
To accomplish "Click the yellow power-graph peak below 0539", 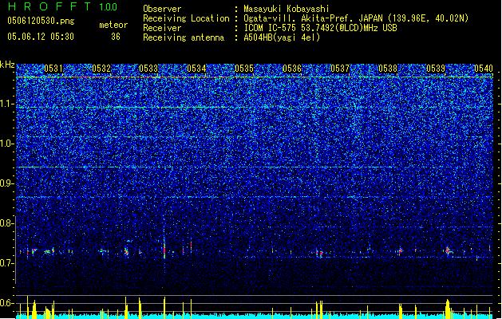I will (x=448, y=308).
